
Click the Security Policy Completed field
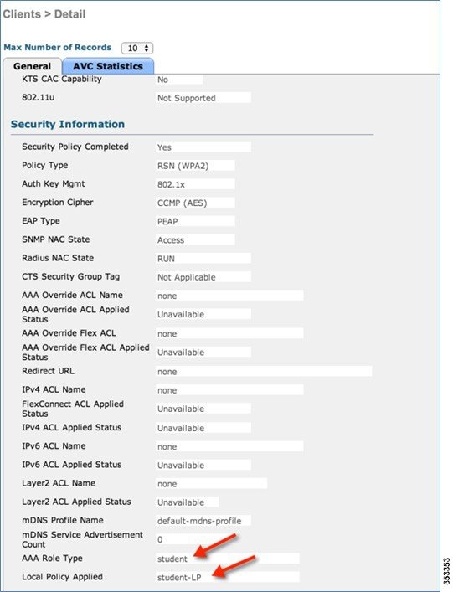coord(203,147)
